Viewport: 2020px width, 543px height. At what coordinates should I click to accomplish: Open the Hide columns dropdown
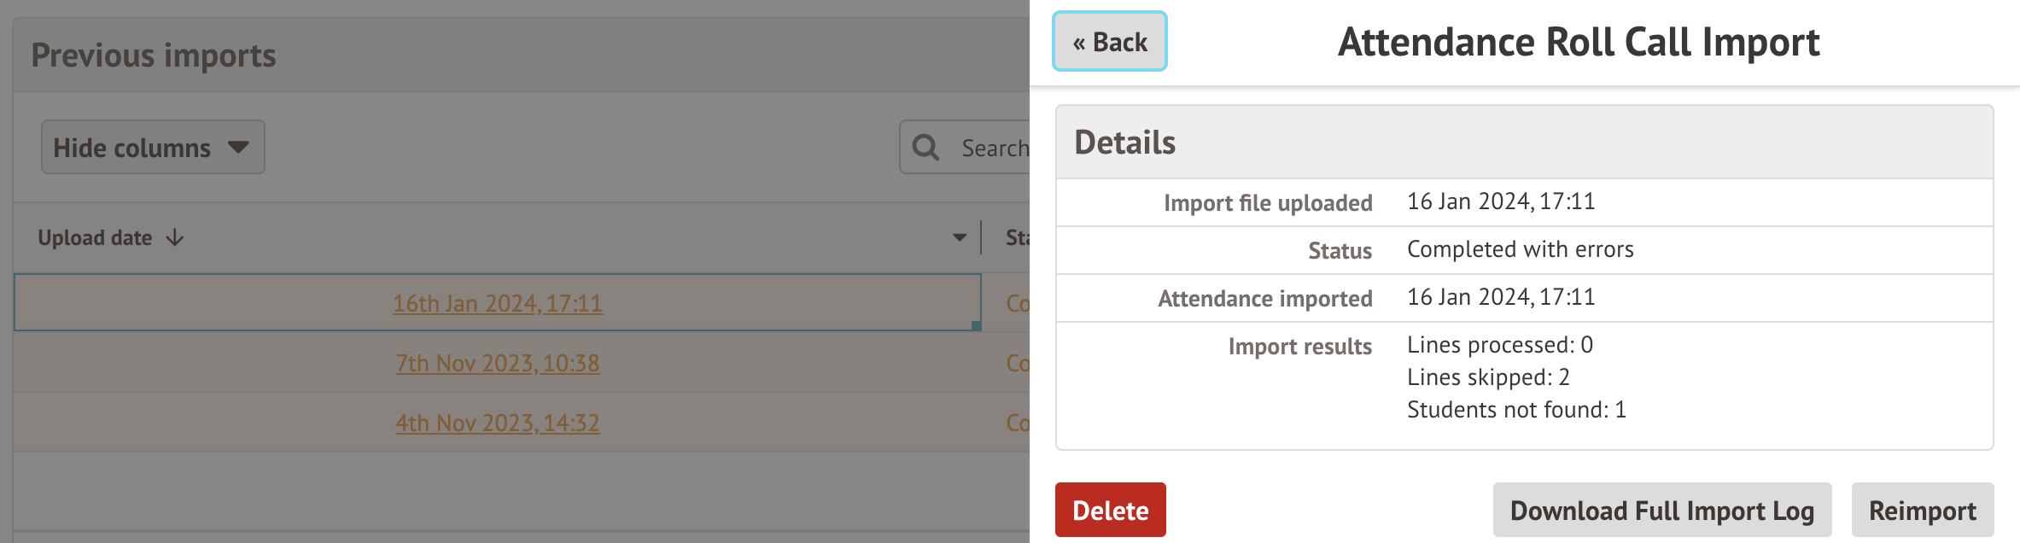click(153, 148)
